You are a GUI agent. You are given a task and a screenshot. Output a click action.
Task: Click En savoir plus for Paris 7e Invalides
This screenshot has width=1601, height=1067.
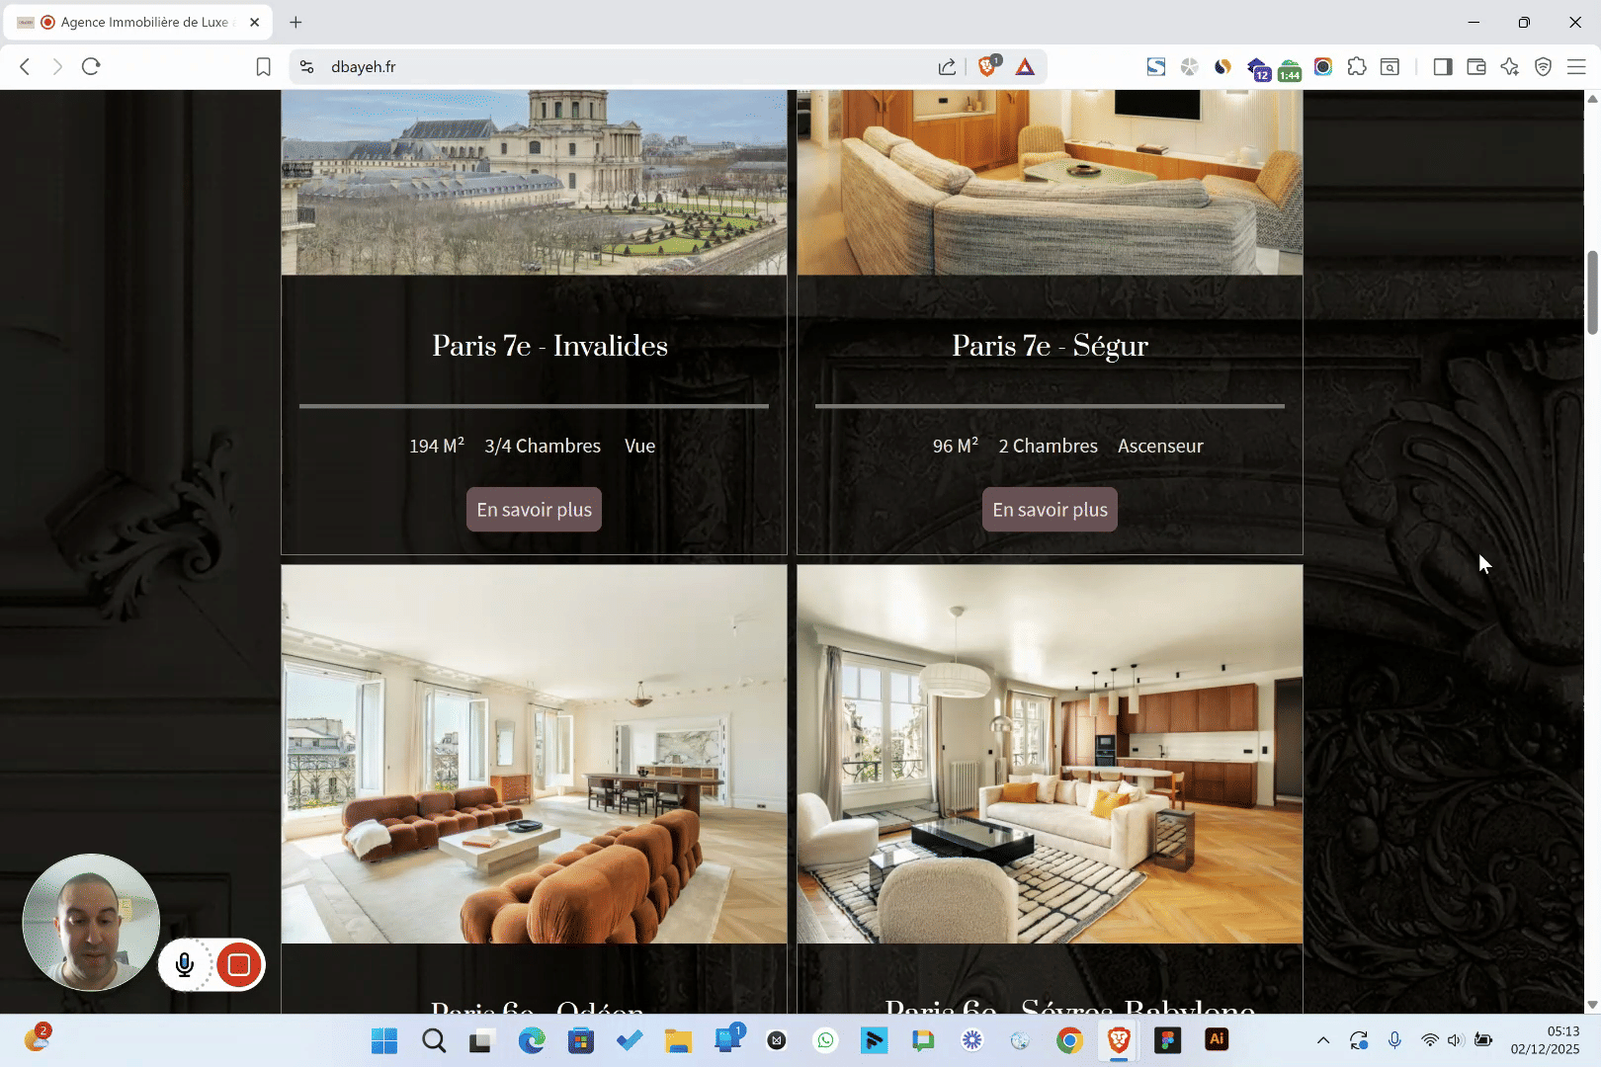(534, 510)
